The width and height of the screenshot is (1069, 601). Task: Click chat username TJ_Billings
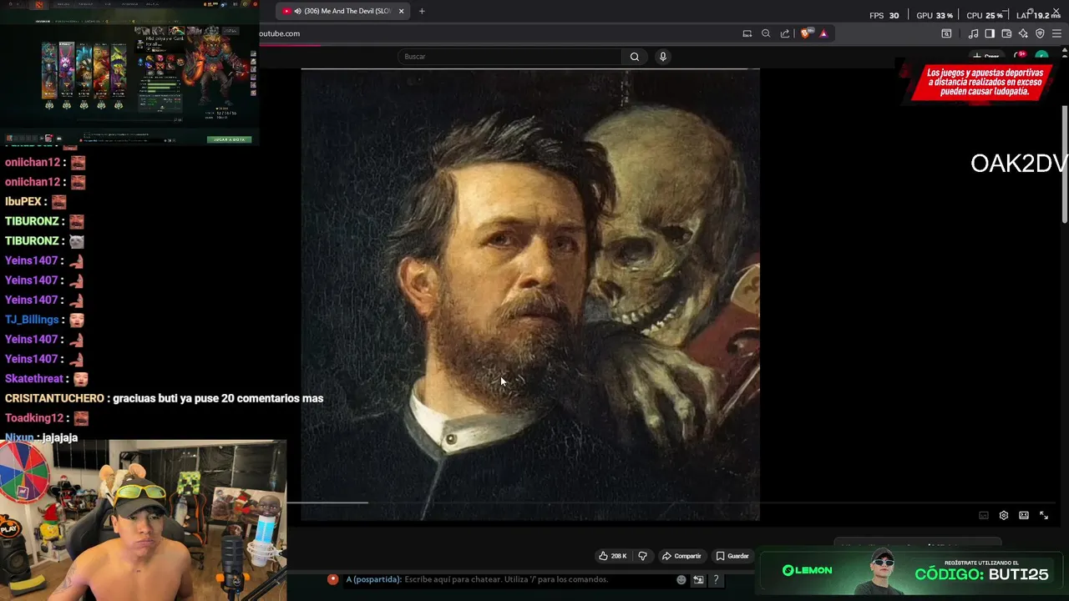pos(32,320)
